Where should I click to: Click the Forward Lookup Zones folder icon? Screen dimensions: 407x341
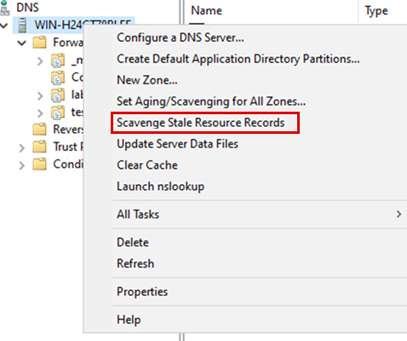pyautogui.click(x=39, y=43)
